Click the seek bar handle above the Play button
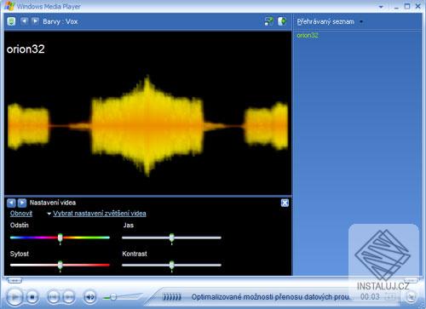Image resolution: width=426 pixels, height=309 pixels. 14,281
